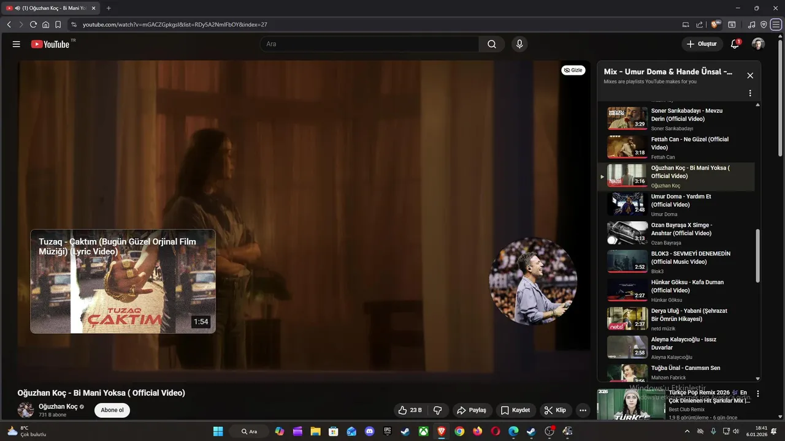The height and width of the screenshot is (441, 785).
Task: Open the browser home page
Action: click(45, 24)
